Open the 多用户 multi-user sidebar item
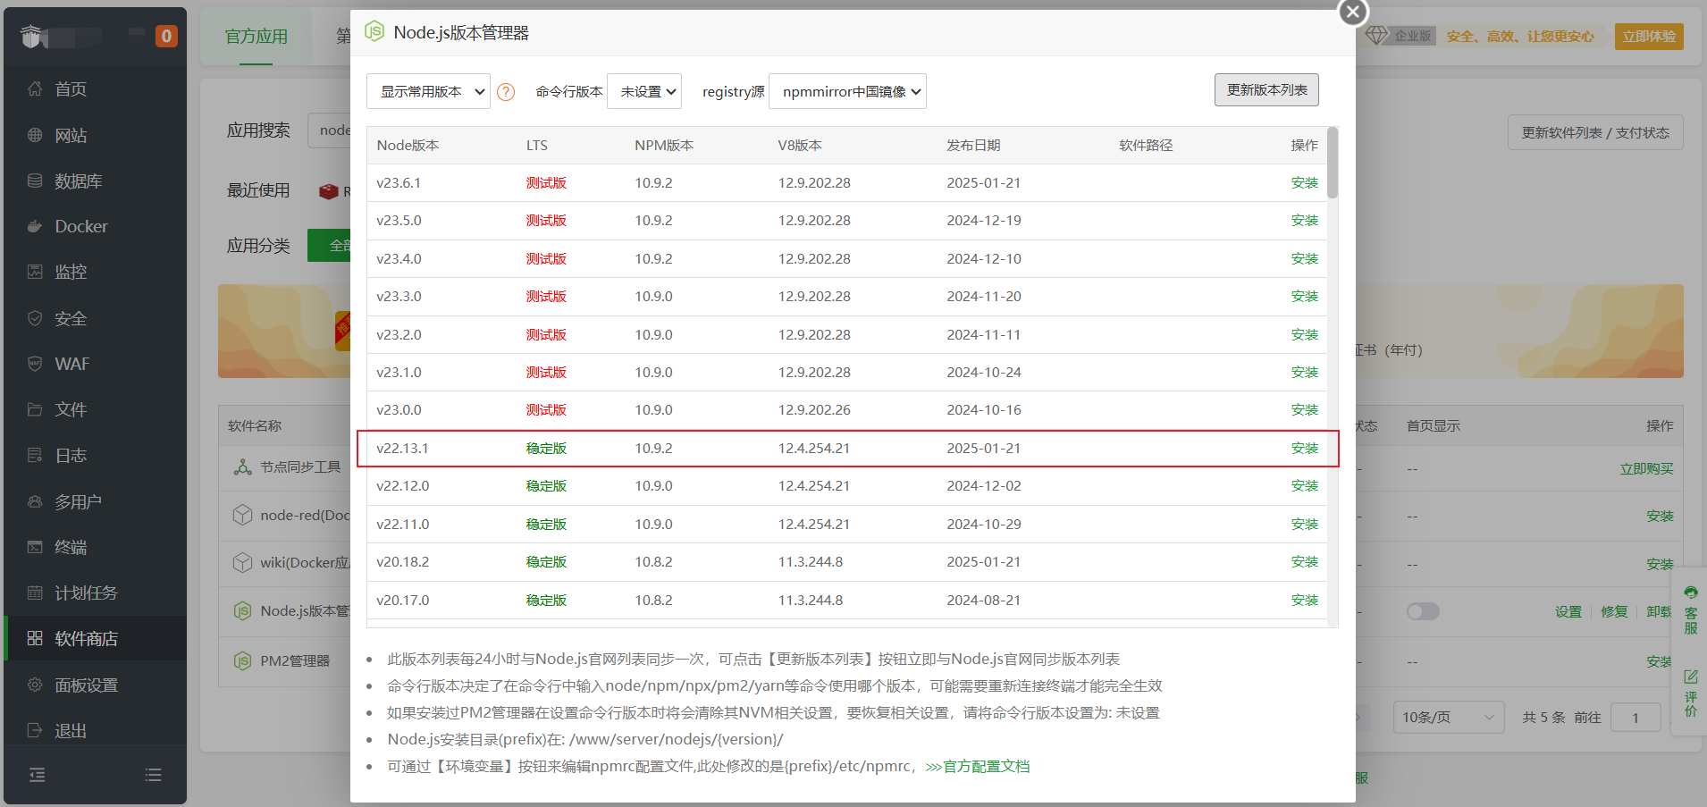Viewport: 1707px width, 807px height. [x=95, y=501]
